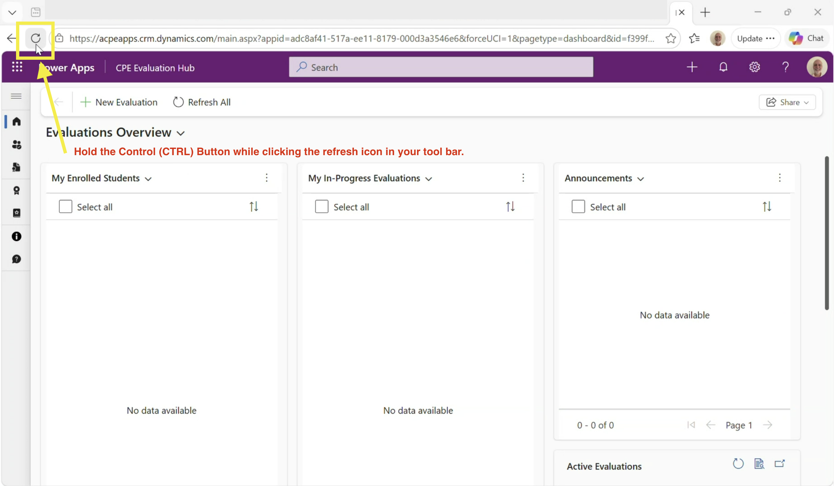834x486 pixels.
Task: Open the tab search chevron in the title bar
Action: 12,12
